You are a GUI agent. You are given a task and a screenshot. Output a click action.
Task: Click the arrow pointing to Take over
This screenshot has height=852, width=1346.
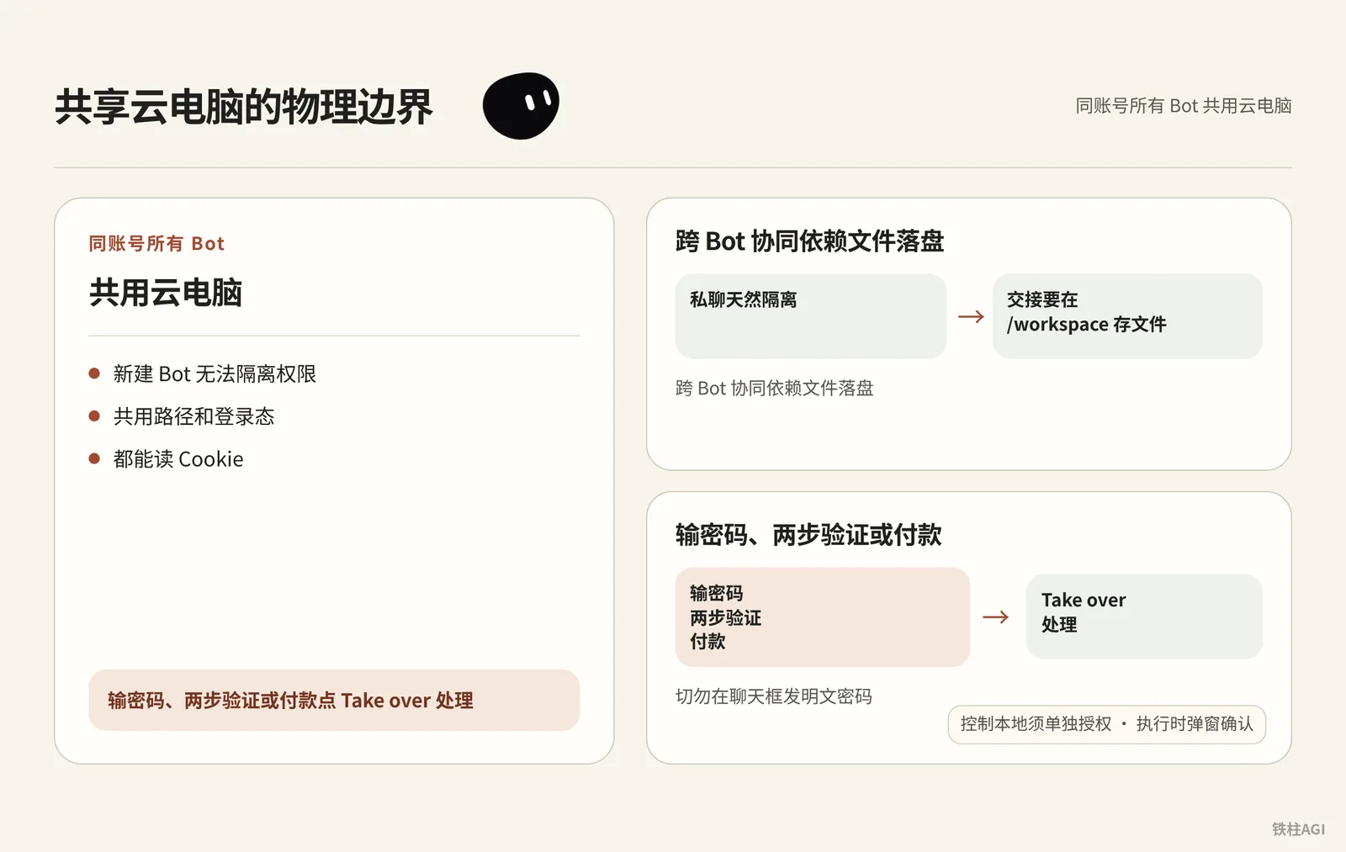pos(996,617)
